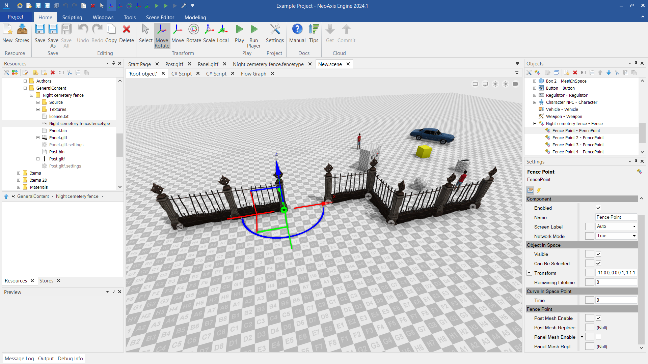Click the Undo button

[83, 34]
